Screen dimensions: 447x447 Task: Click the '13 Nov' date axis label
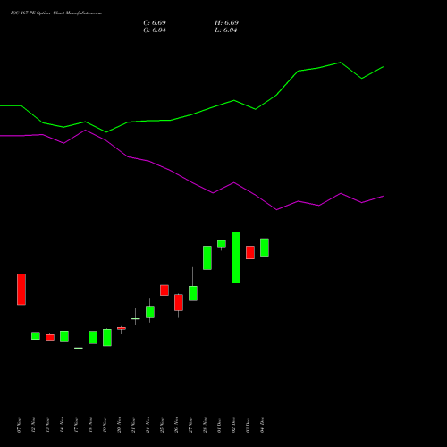pos(47,426)
